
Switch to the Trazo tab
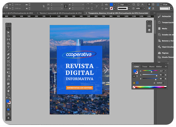coord(145,66)
